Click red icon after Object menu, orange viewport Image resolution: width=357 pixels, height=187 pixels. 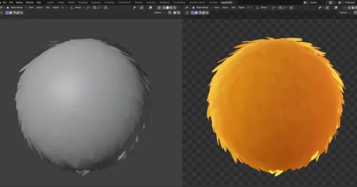[x=248, y=7]
